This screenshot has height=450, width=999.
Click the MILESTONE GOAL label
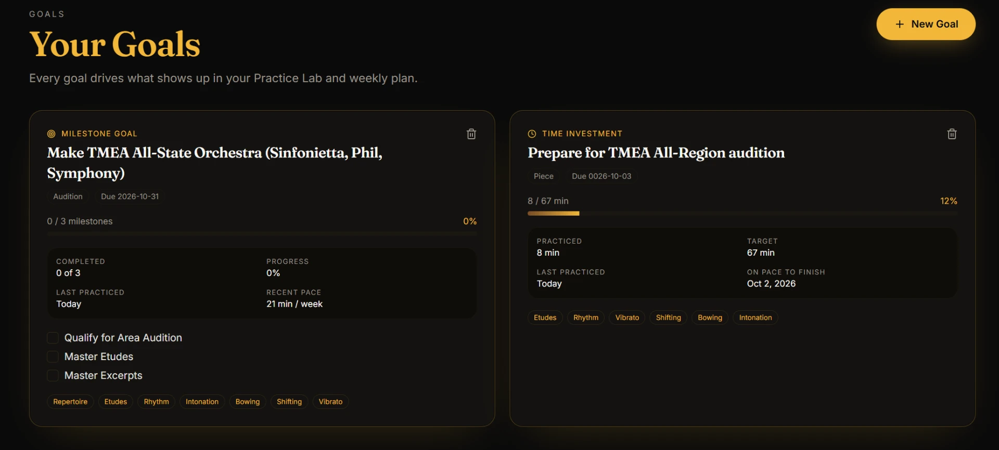pyautogui.click(x=99, y=134)
